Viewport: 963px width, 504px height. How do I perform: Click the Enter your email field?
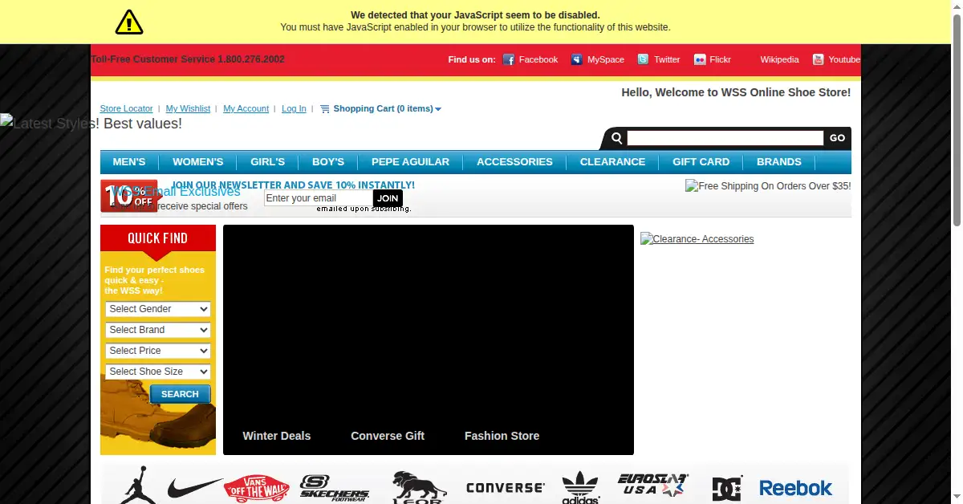pyautogui.click(x=318, y=198)
